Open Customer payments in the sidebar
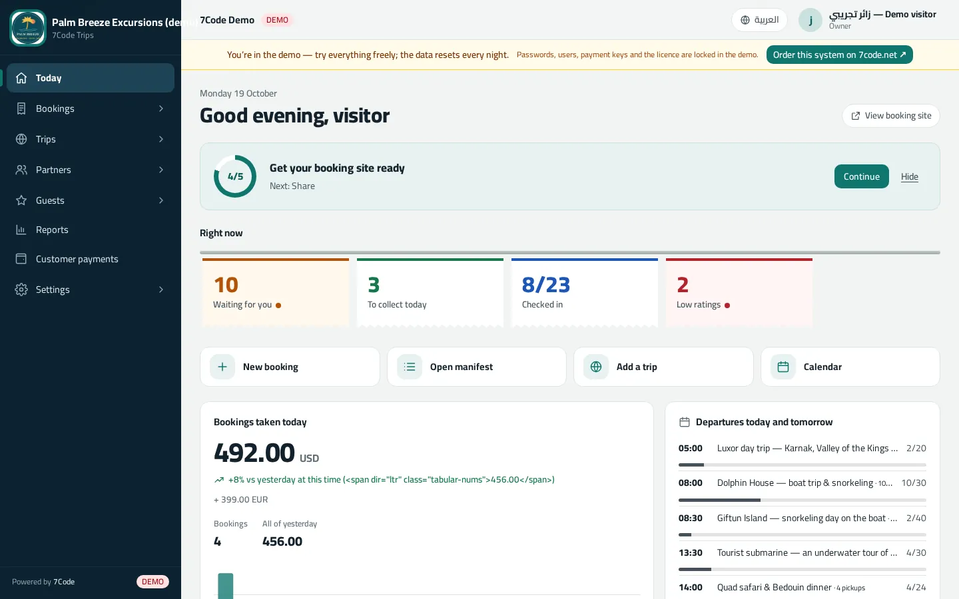The height and width of the screenshot is (599, 959). (x=91, y=259)
